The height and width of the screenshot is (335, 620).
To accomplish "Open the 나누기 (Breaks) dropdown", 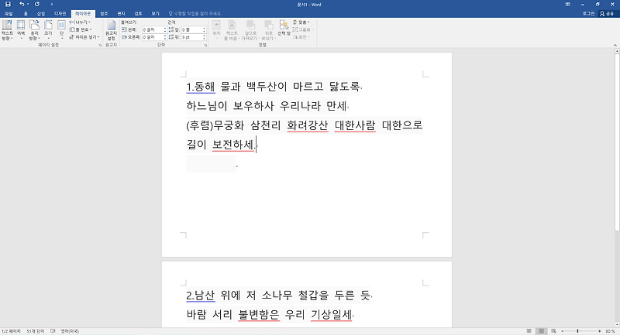I will 81,22.
